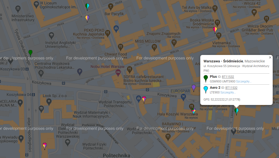Click the Tel Aviv by Malka restaurant icon
The image size is (279, 158).
pos(215,8)
